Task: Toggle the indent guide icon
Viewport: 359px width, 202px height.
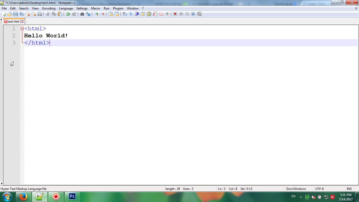Action: point(137,14)
